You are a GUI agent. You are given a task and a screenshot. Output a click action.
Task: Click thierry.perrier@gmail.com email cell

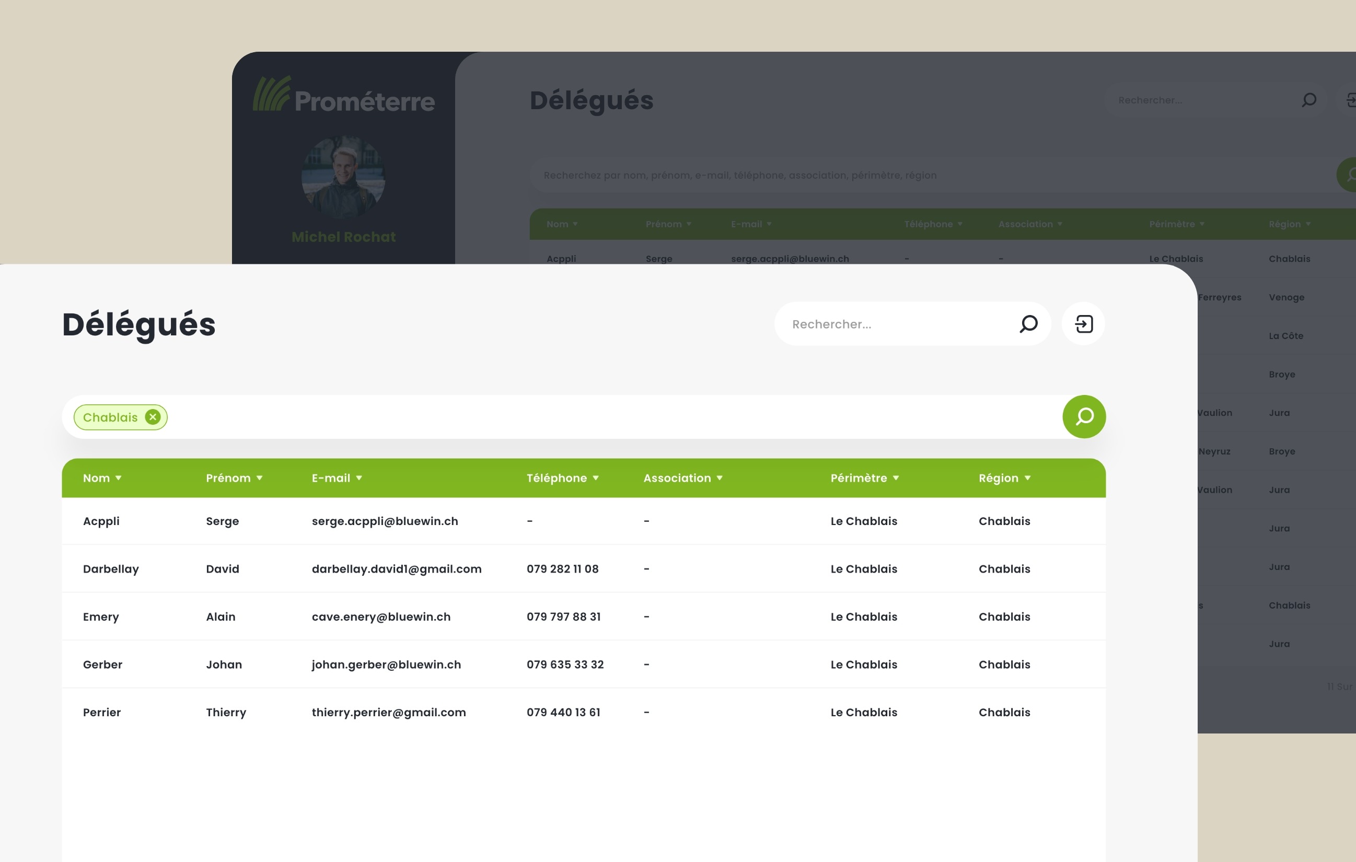389,713
